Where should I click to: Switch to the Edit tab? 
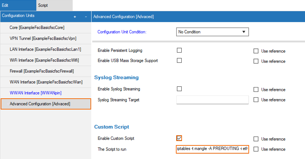18,5
